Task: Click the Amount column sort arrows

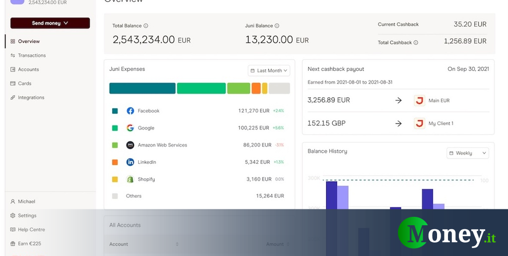Action: [x=288, y=244]
